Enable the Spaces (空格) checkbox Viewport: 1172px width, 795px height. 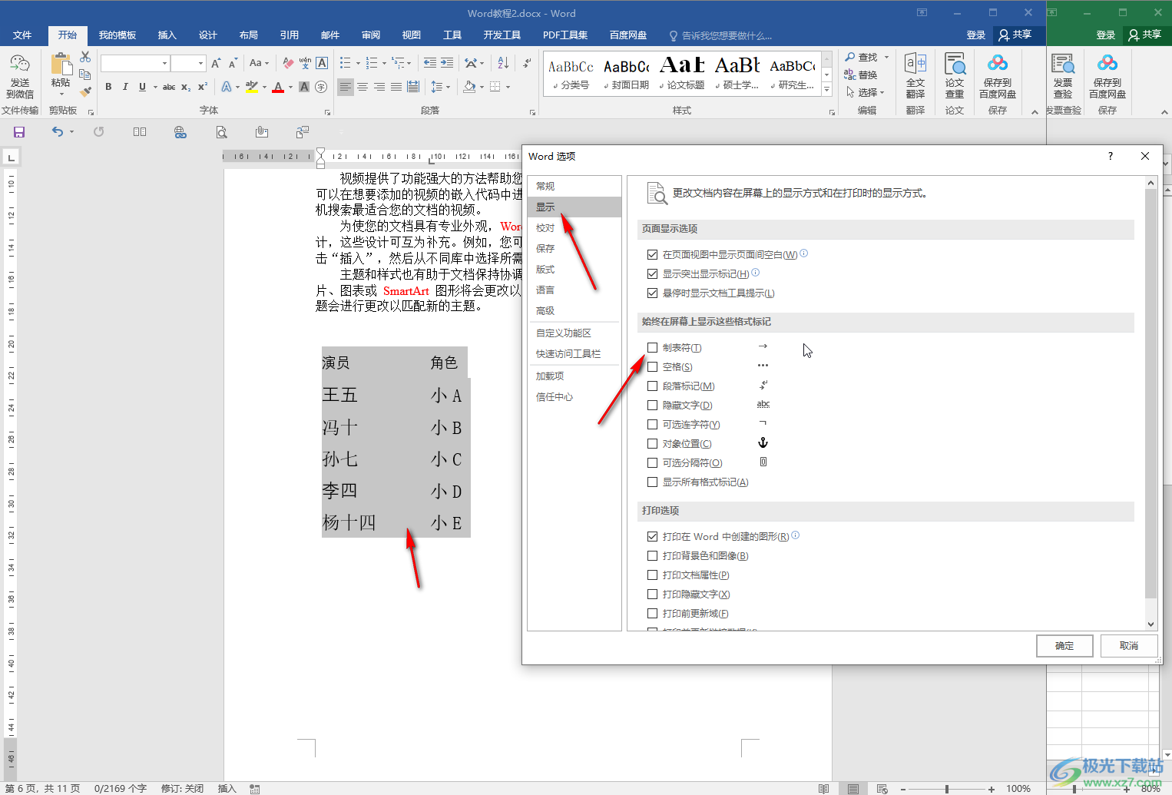652,366
